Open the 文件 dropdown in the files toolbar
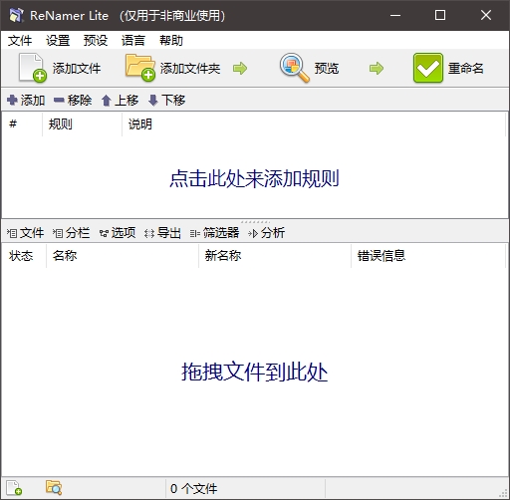 click(x=25, y=233)
